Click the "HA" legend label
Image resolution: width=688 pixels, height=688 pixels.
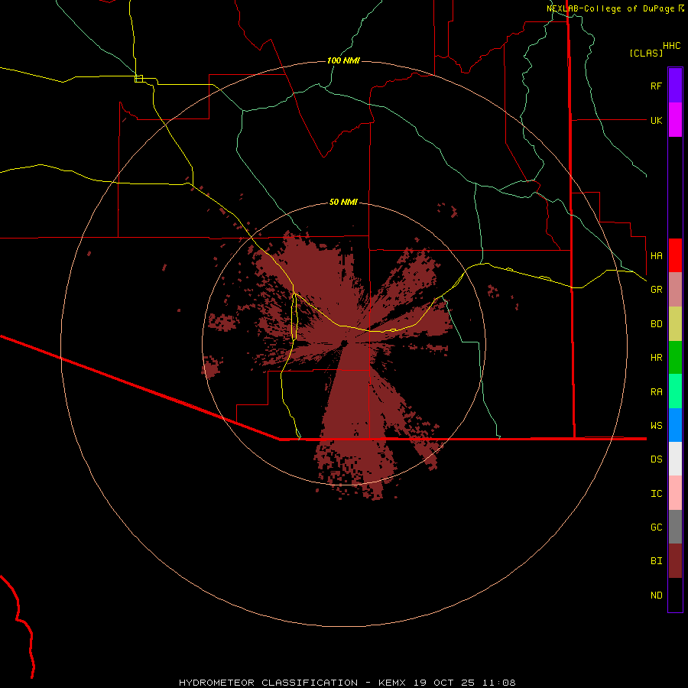(656, 255)
